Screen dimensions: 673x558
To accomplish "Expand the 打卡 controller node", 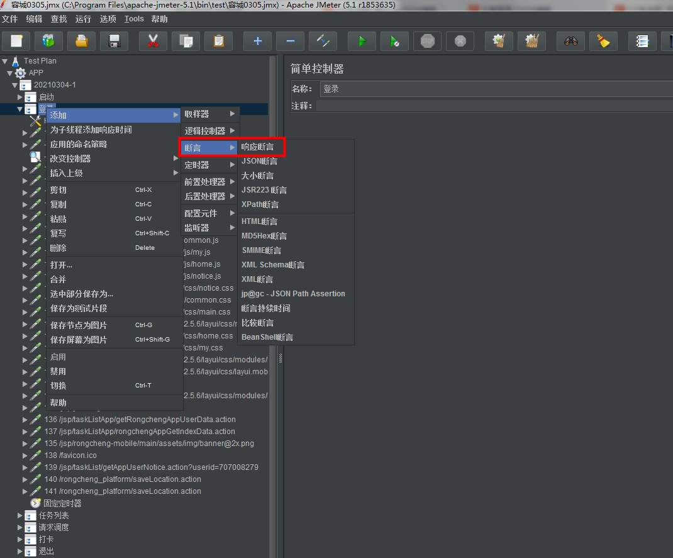I will (x=19, y=539).
